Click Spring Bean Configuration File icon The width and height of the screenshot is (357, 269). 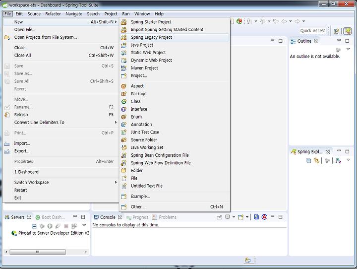123,155
